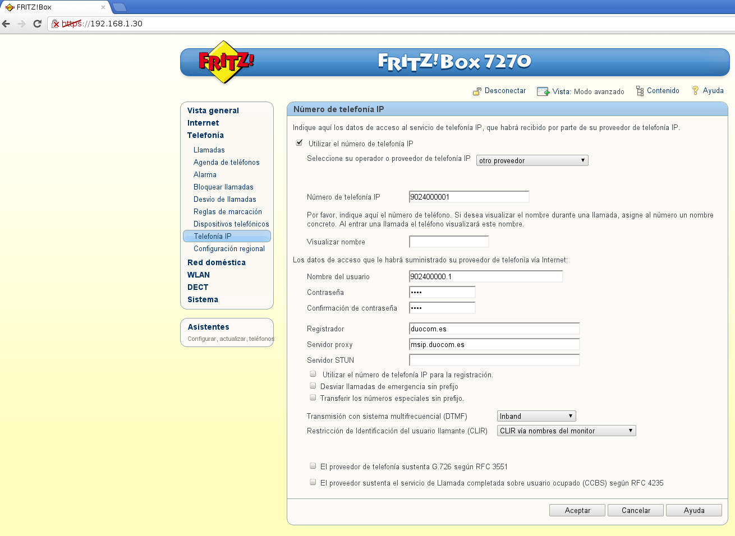This screenshot has width=735, height=536.
Task: Uncheck 'Utilizar el número de telefonía IP'
Action: tap(299, 143)
